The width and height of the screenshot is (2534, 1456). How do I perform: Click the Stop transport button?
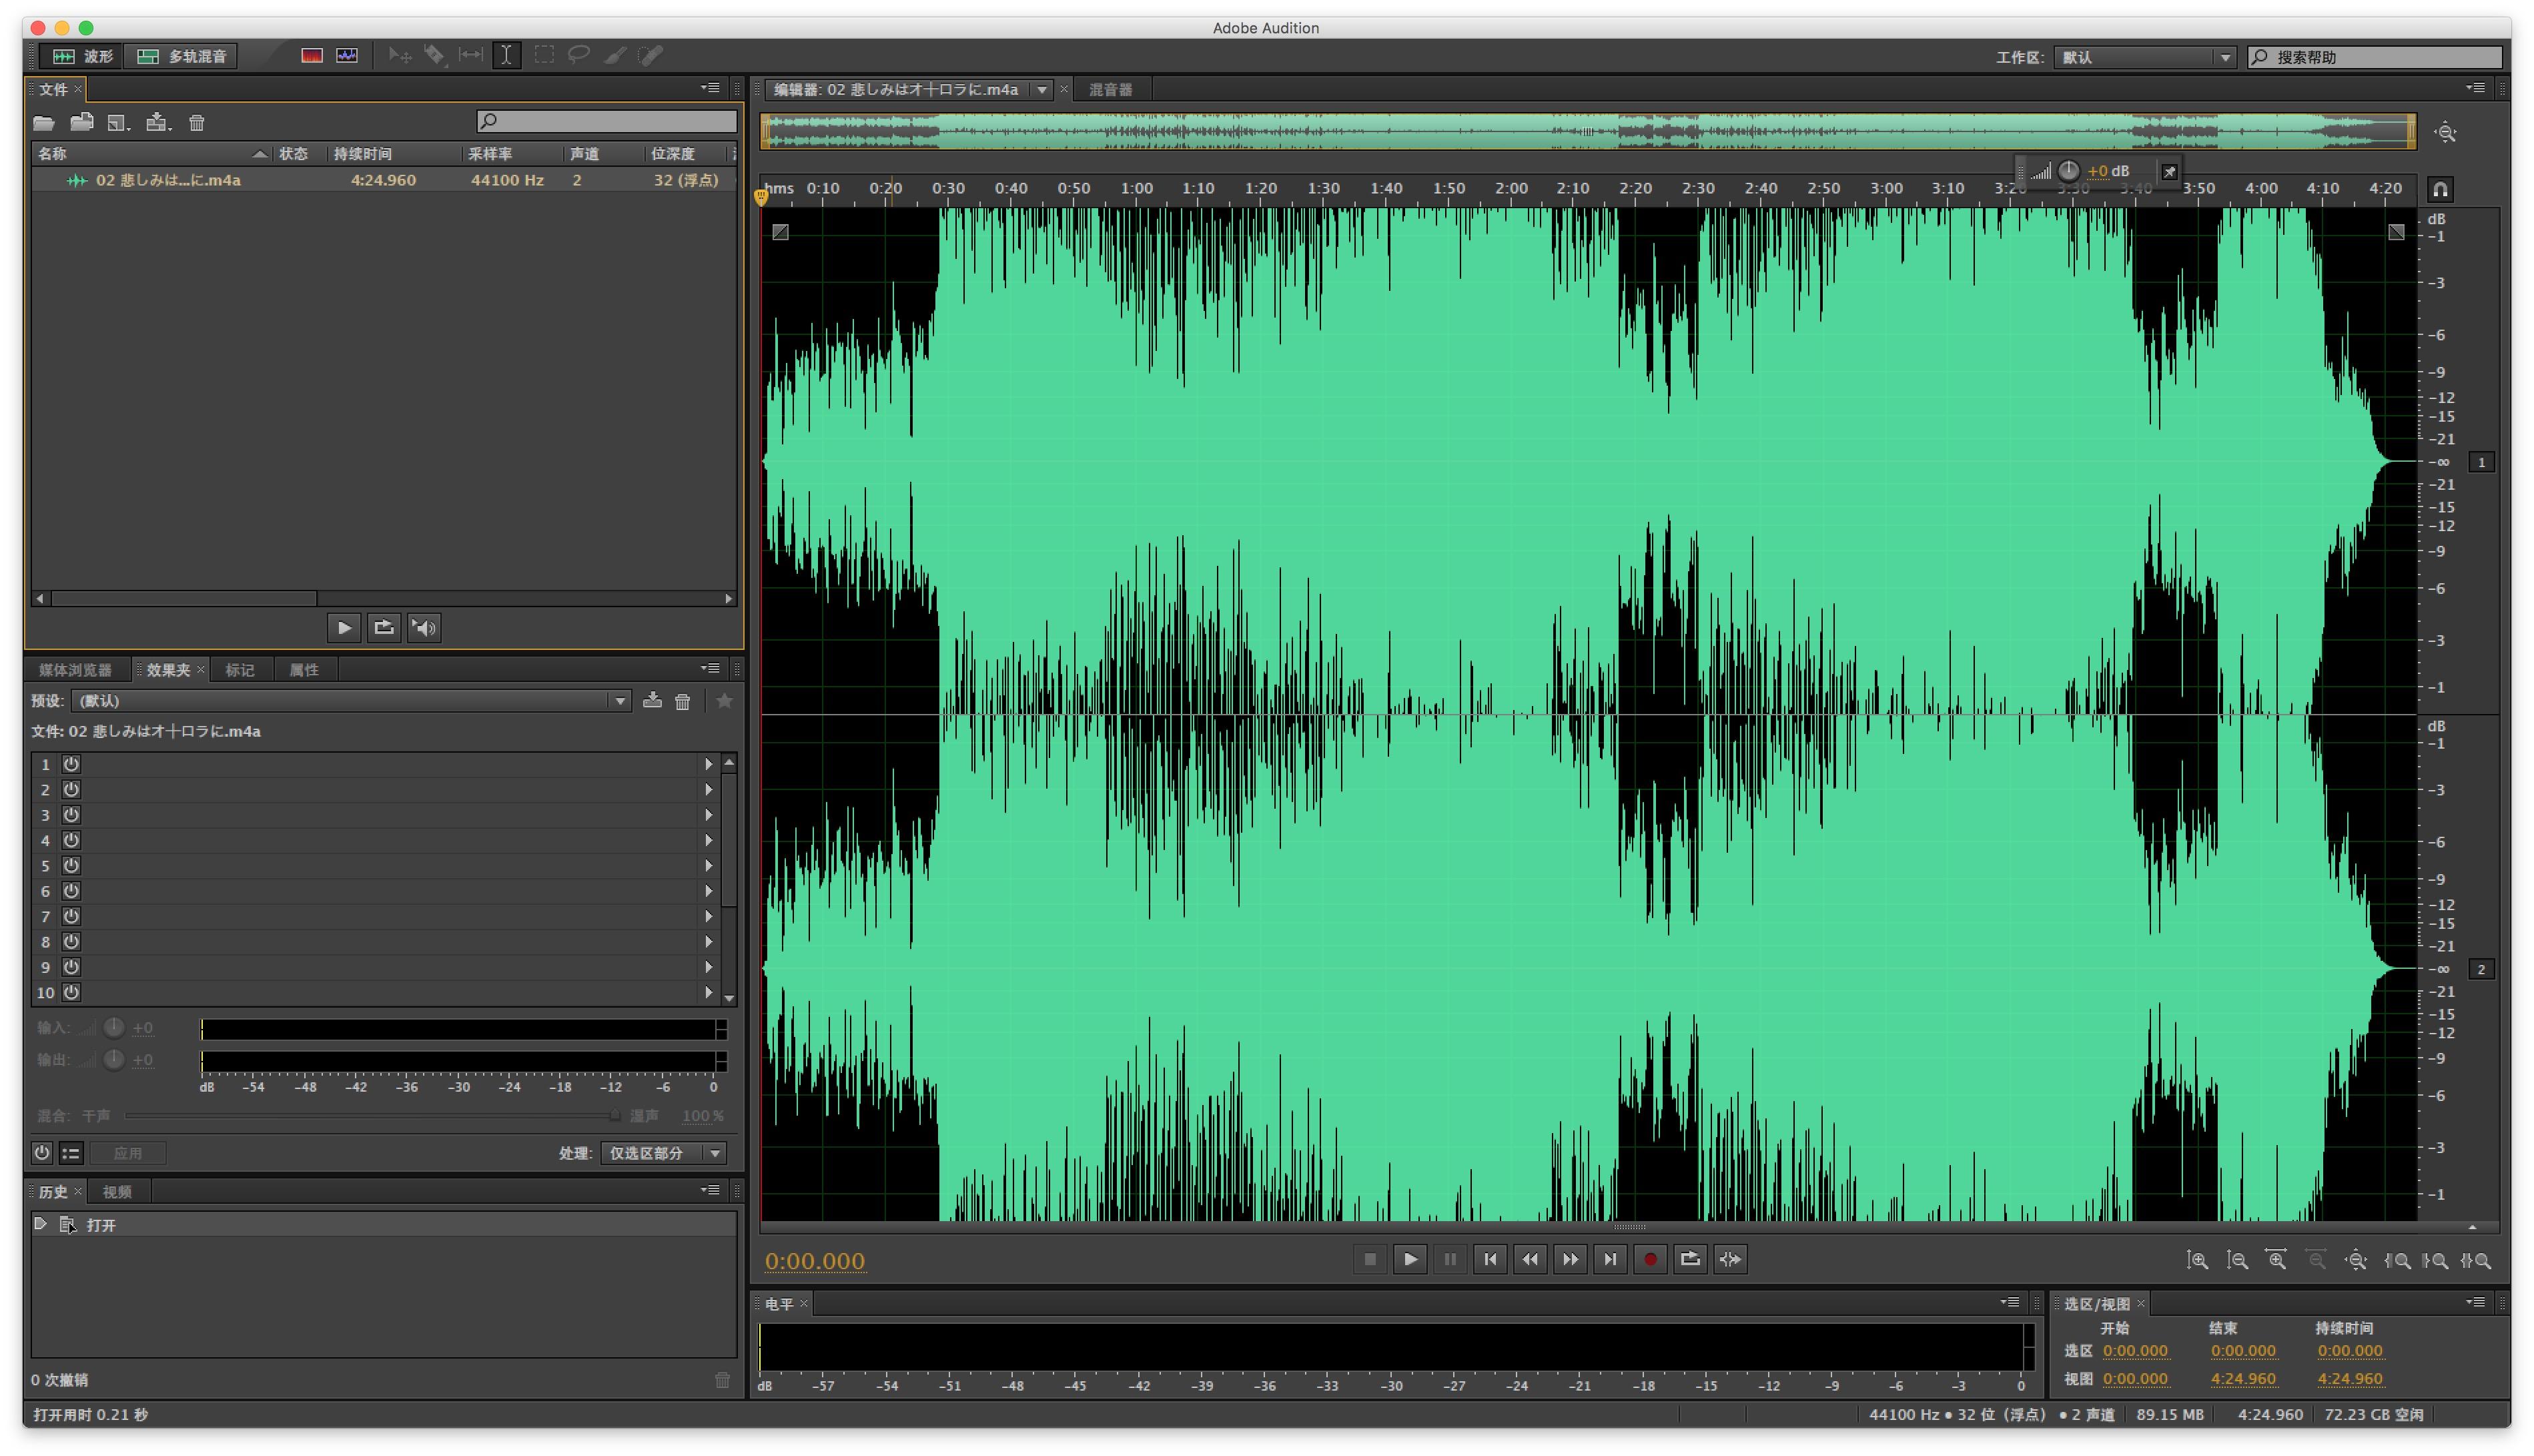tap(1370, 1260)
